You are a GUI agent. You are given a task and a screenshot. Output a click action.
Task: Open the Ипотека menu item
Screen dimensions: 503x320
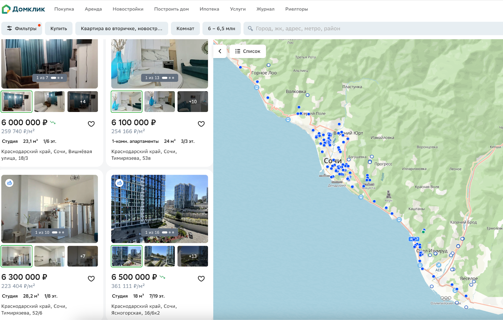209,9
